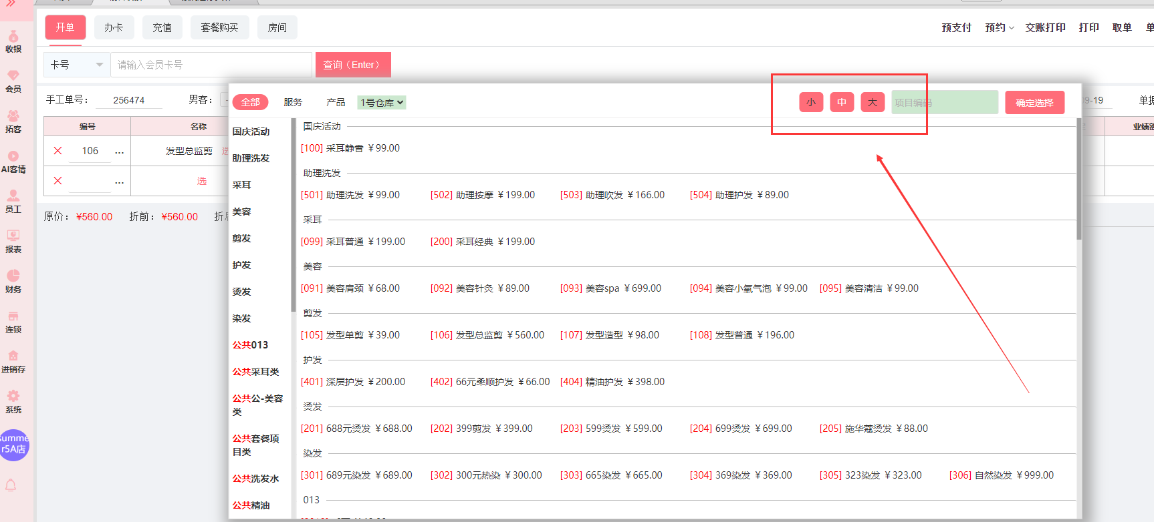This screenshot has width=1154, height=522.
Task: Switch to the 服务 tab
Action: [x=293, y=102]
